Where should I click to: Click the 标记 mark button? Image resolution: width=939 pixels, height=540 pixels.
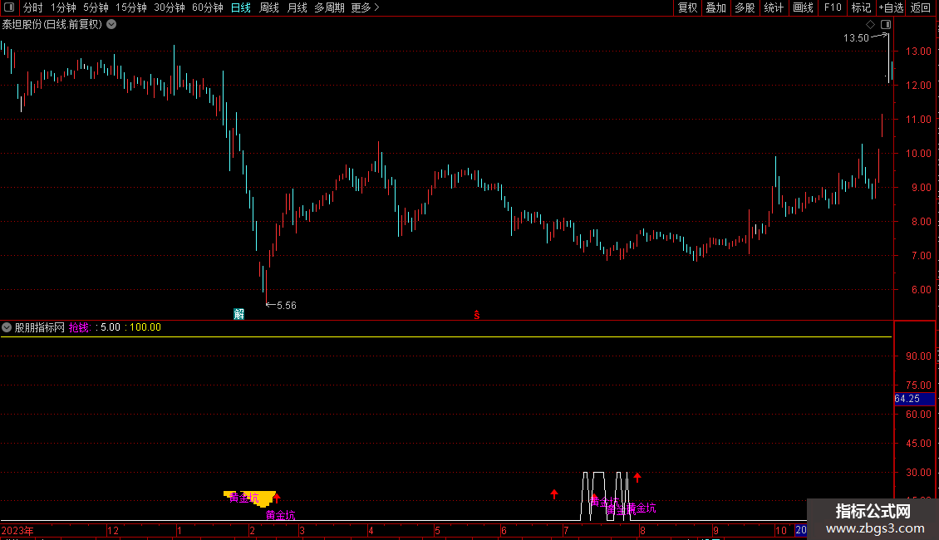click(861, 7)
